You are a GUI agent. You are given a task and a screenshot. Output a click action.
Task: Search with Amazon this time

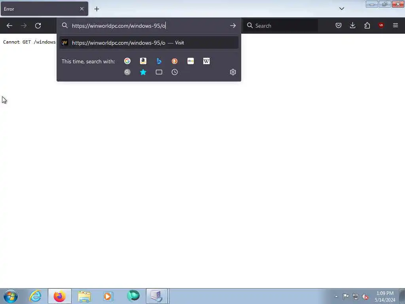coord(143,61)
